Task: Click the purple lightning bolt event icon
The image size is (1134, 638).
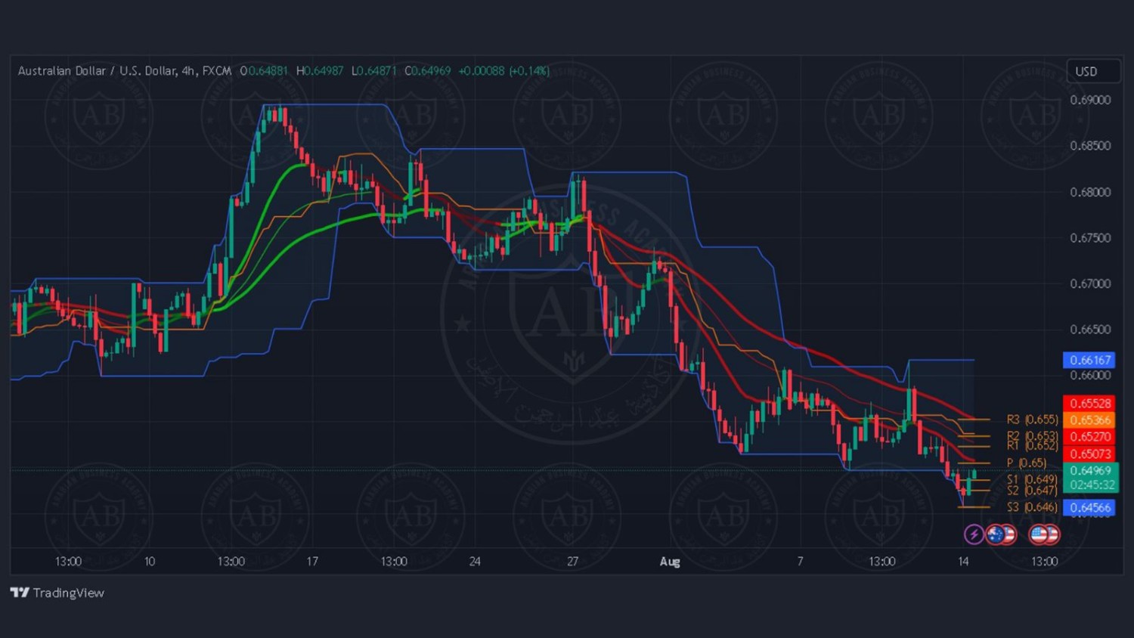Action: point(974,534)
